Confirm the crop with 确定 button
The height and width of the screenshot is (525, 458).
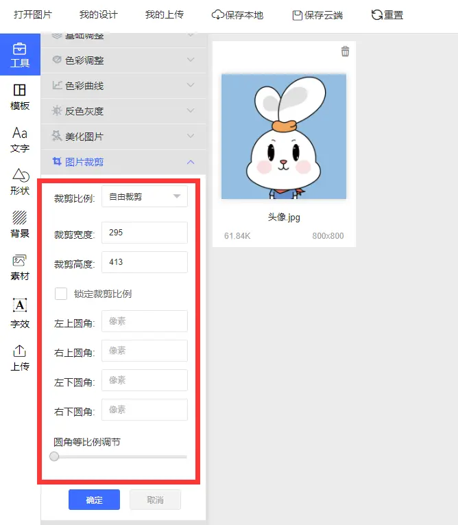(x=94, y=500)
